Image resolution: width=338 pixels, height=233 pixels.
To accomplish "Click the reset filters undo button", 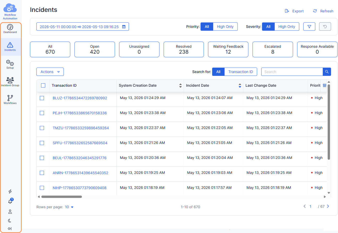I will 325,27.
